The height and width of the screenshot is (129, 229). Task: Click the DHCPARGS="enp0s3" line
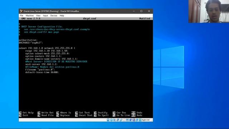(x=31, y=43)
